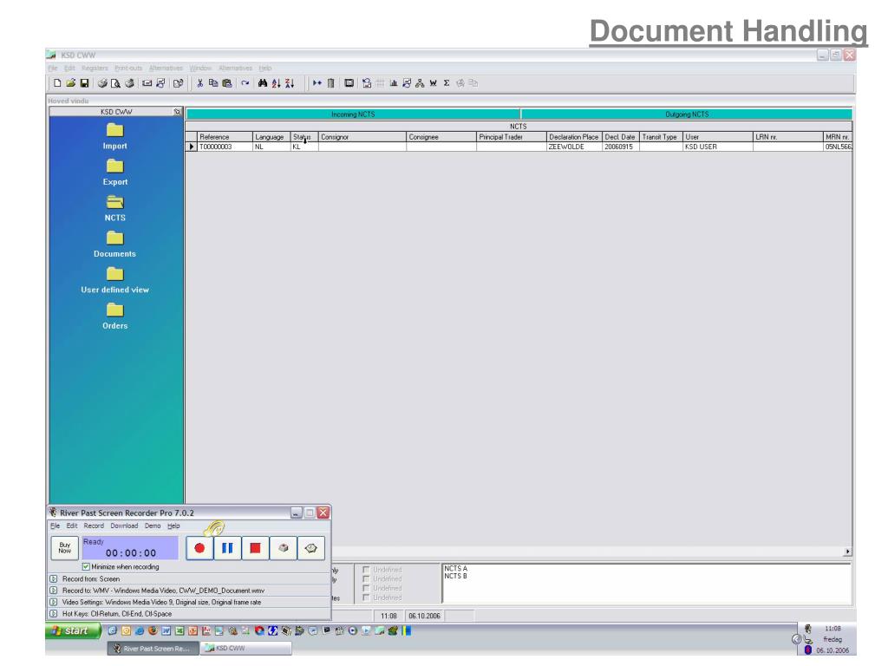Click the bottommost Undefined checkbox
Viewport: 888px width, 666px height.
point(366,597)
